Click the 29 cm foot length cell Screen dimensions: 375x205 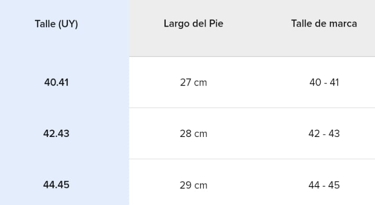coord(193,185)
